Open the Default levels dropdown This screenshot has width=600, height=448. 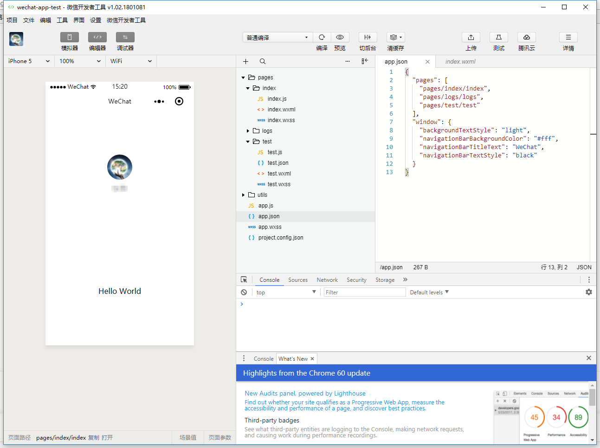[429, 292]
